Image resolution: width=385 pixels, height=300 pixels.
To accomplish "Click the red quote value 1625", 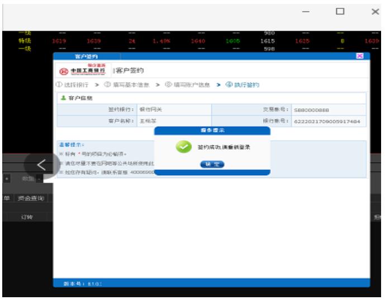I will click(302, 41).
